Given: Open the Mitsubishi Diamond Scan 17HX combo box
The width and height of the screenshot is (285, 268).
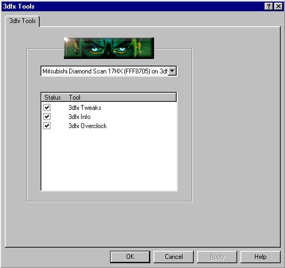Looking at the screenshot, I should 109,71.
